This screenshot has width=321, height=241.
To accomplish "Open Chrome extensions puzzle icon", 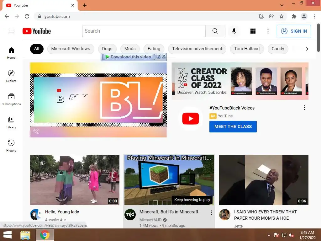I will point(294,16).
